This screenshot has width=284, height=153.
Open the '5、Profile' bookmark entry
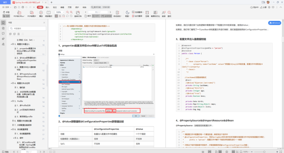point(20,101)
